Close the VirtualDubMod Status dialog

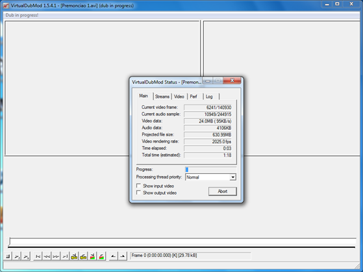pyautogui.click(x=232, y=80)
